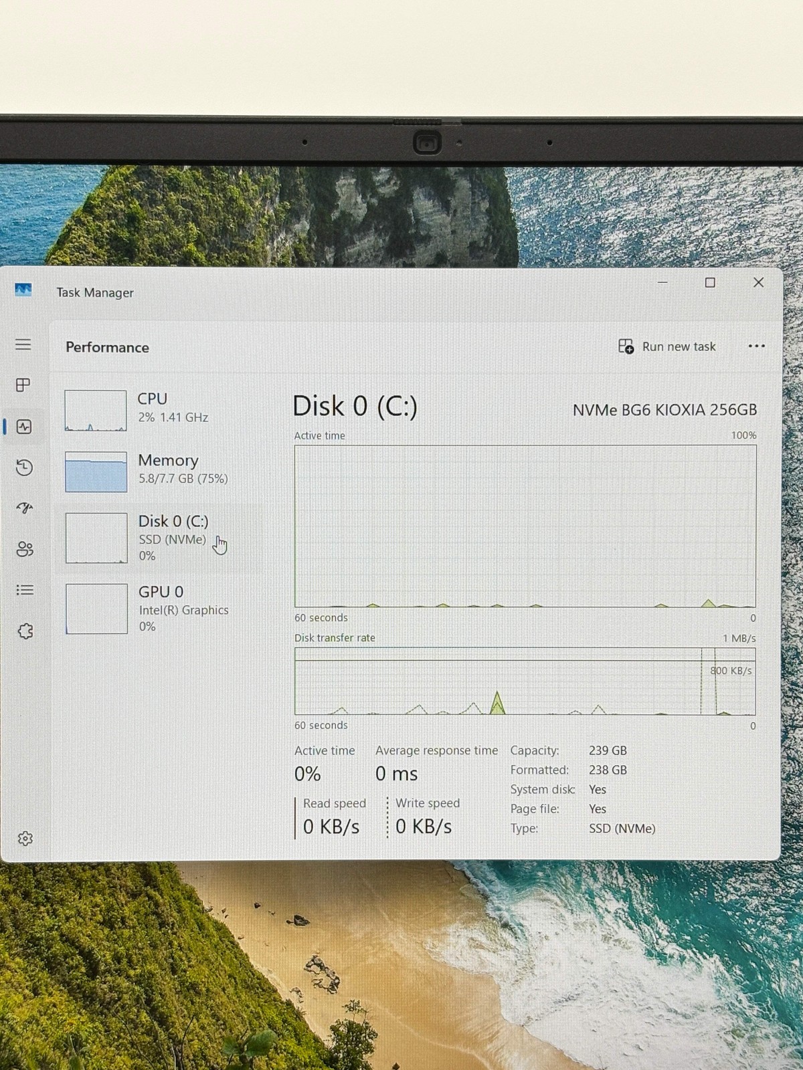The width and height of the screenshot is (803, 1070).
Task: Click the Disk transfer rate graph
Action: [x=525, y=681]
